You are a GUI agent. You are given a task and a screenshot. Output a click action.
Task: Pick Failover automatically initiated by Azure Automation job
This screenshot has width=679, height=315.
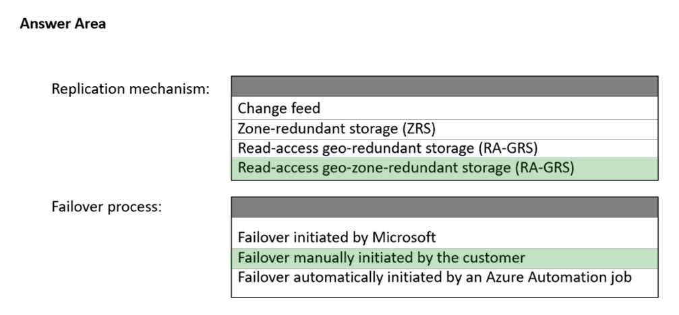pyautogui.click(x=434, y=277)
